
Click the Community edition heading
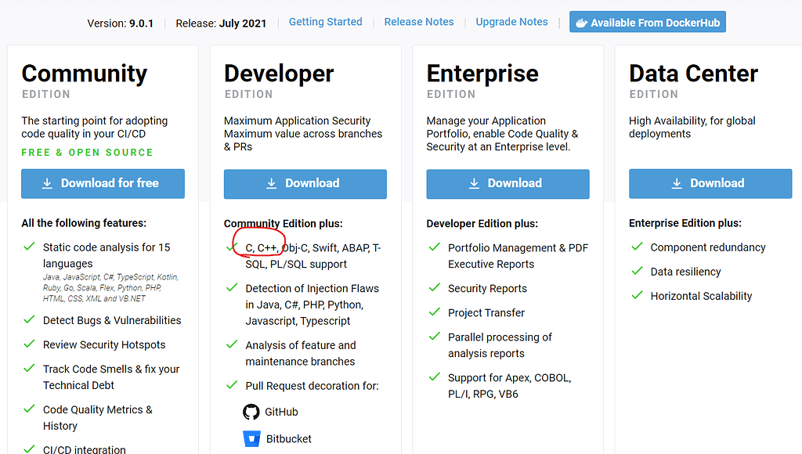(85, 74)
